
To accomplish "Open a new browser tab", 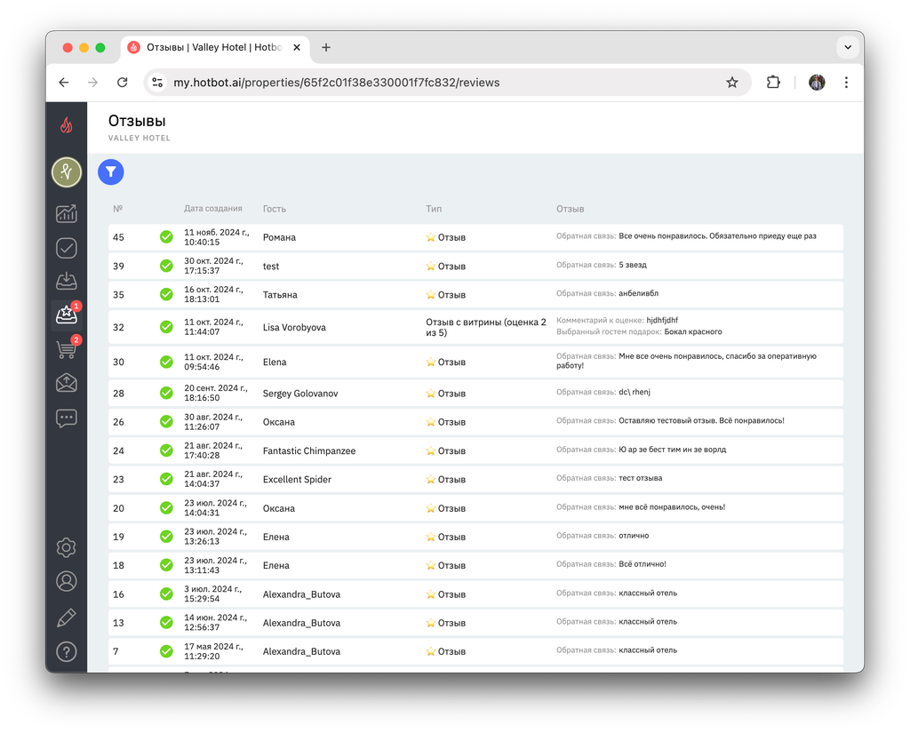I will click(x=326, y=48).
